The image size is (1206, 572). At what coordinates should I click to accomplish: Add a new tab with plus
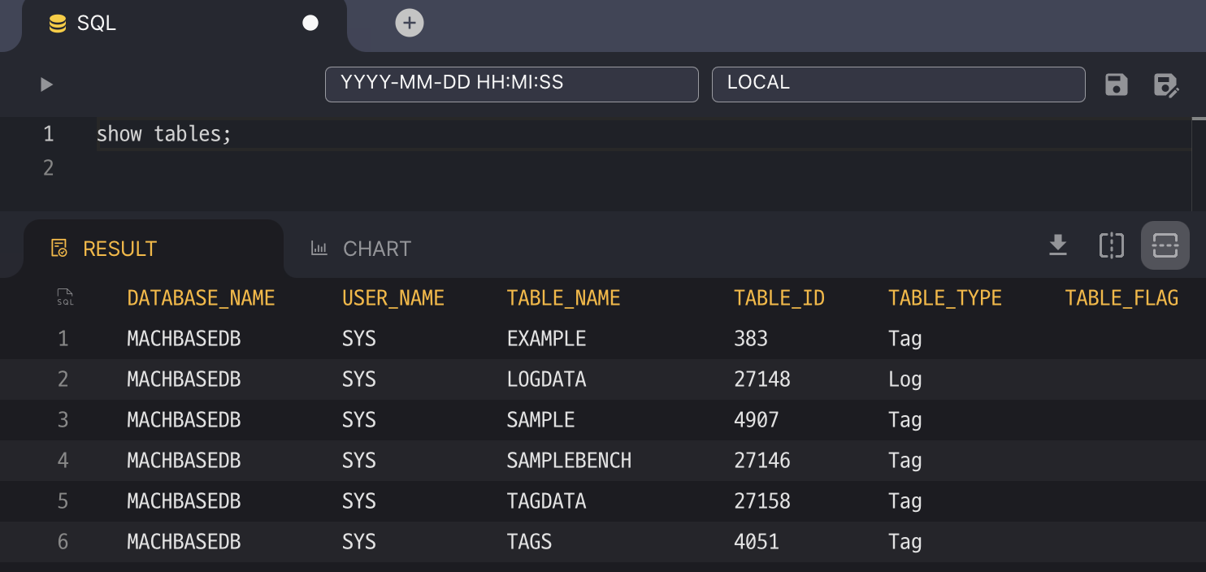[x=410, y=23]
